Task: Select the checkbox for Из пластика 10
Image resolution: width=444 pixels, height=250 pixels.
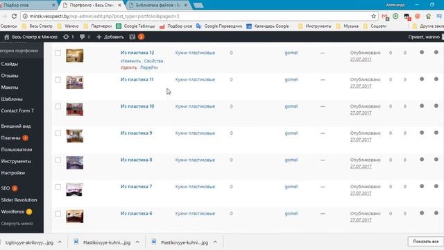Action: pos(58,106)
